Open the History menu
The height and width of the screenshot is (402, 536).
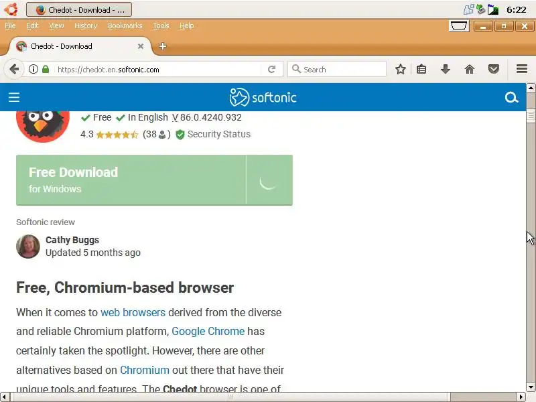[x=86, y=25]
